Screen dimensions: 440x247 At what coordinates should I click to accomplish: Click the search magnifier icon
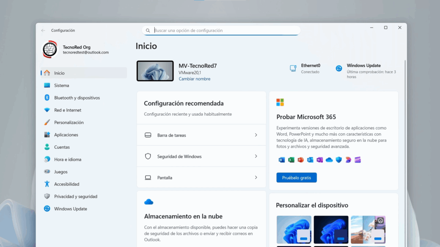pos(148,30)
